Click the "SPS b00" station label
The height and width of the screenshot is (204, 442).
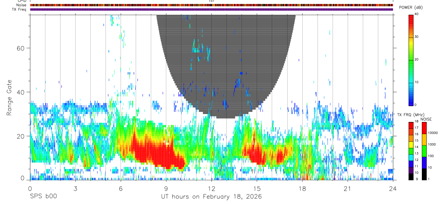pyautogui.click(x=43, y=197)
